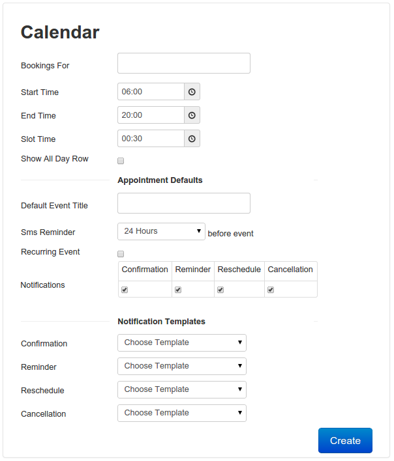
Task: Choose a template for Confirmation
Action: (182, 342)
